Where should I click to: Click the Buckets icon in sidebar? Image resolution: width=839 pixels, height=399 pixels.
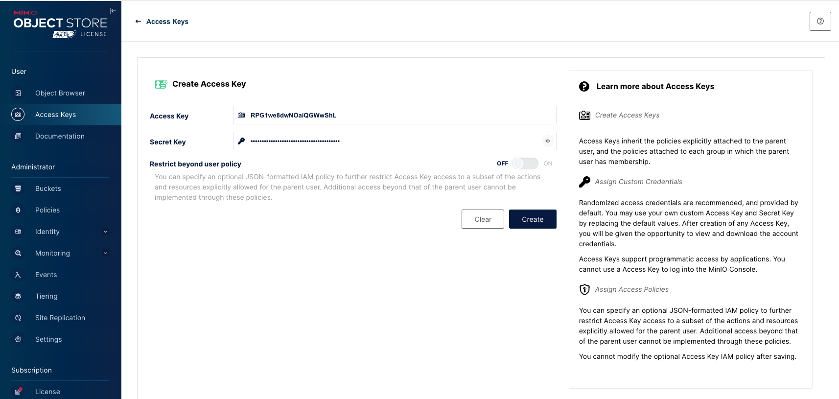(18, 188)
